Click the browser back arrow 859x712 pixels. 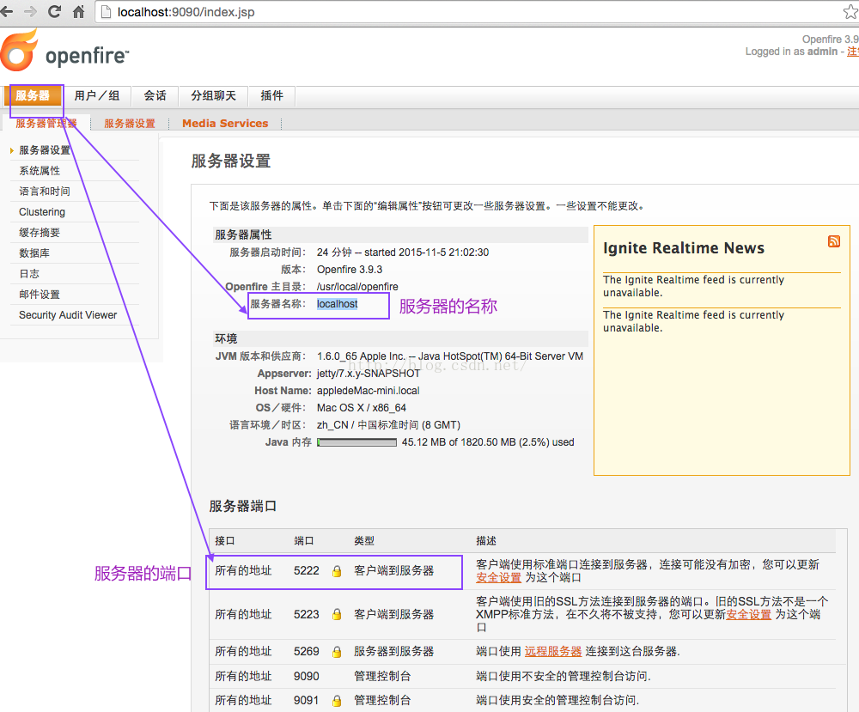[x=6, y=11]
